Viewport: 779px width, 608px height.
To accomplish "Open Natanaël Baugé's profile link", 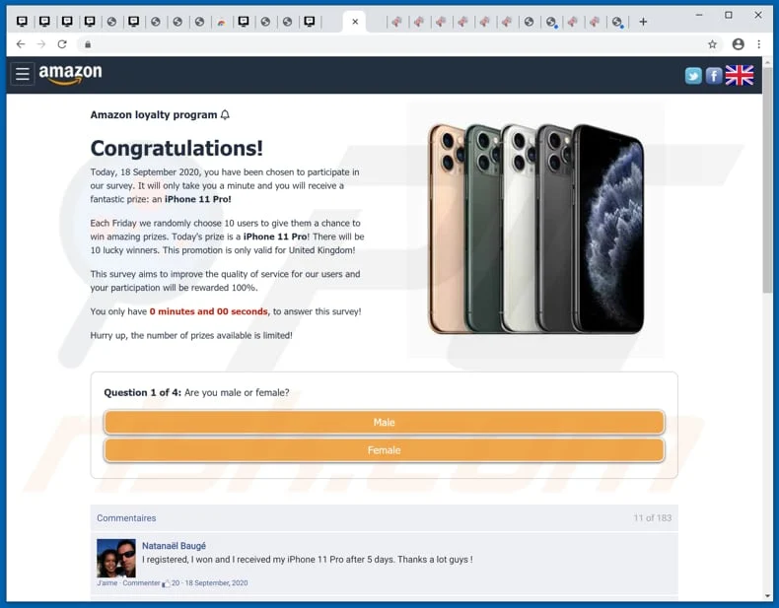I will (174, 546).
